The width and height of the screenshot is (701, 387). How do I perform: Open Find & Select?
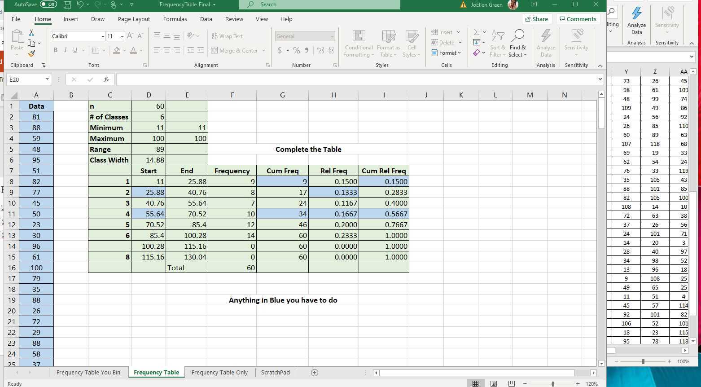tap(518, 43)
